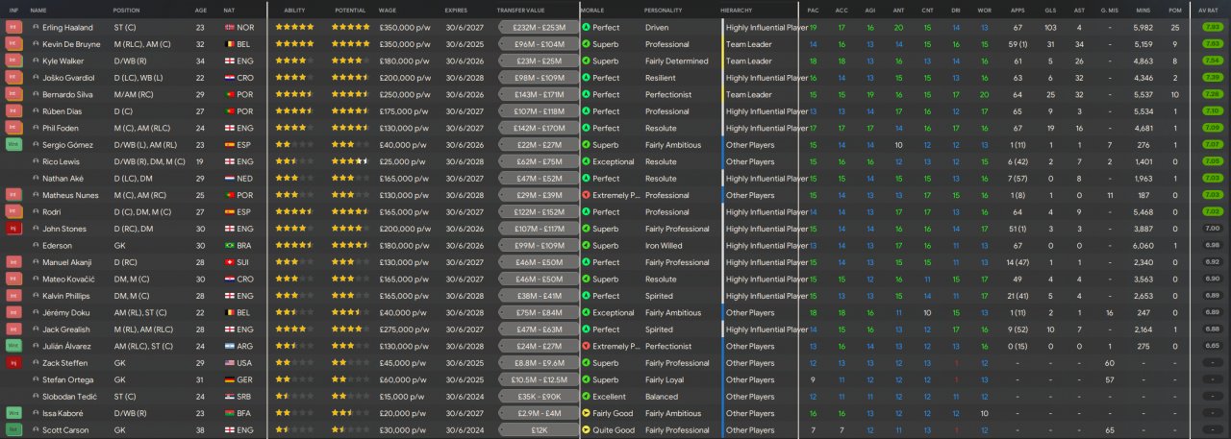Click the green badge beside Scott Carson
The image size is (1231, 439).
[x=13, y=430]
